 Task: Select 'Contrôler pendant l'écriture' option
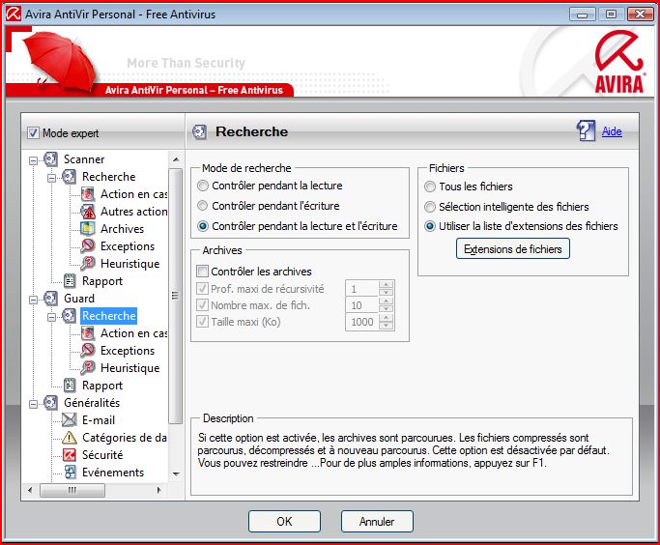[203, 206]
